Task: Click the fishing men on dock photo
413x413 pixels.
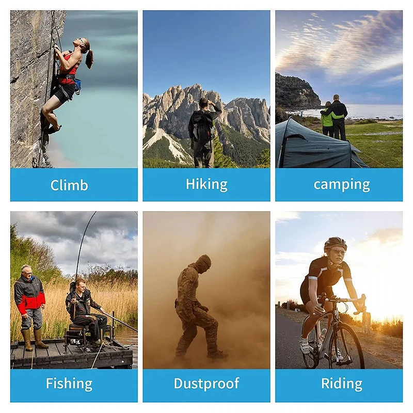Action: coord(74,290)
